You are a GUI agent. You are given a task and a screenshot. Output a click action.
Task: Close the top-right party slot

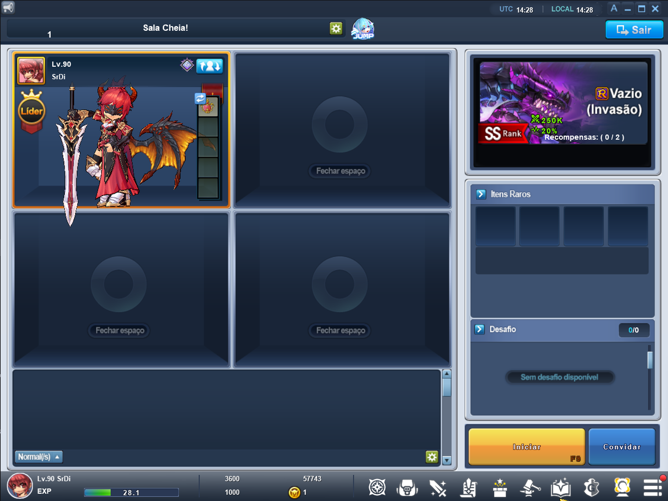click(x=341, y=171)
